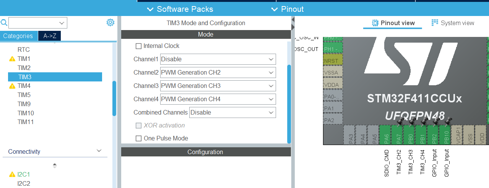
Task: Click the search magnifier icon
Action: coord(4,22)
